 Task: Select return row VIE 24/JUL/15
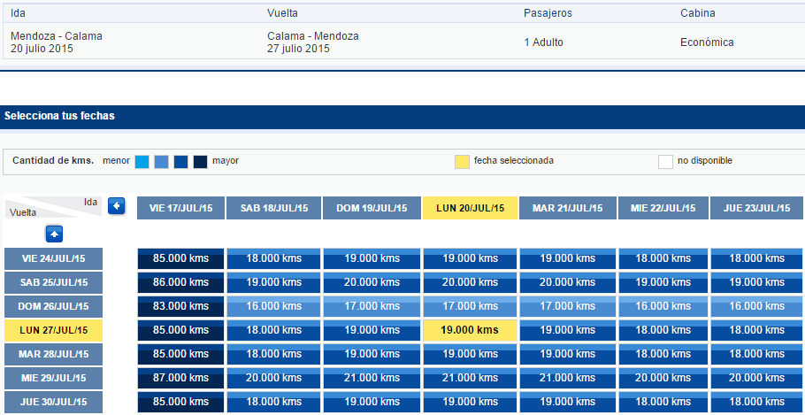[53, 259]
